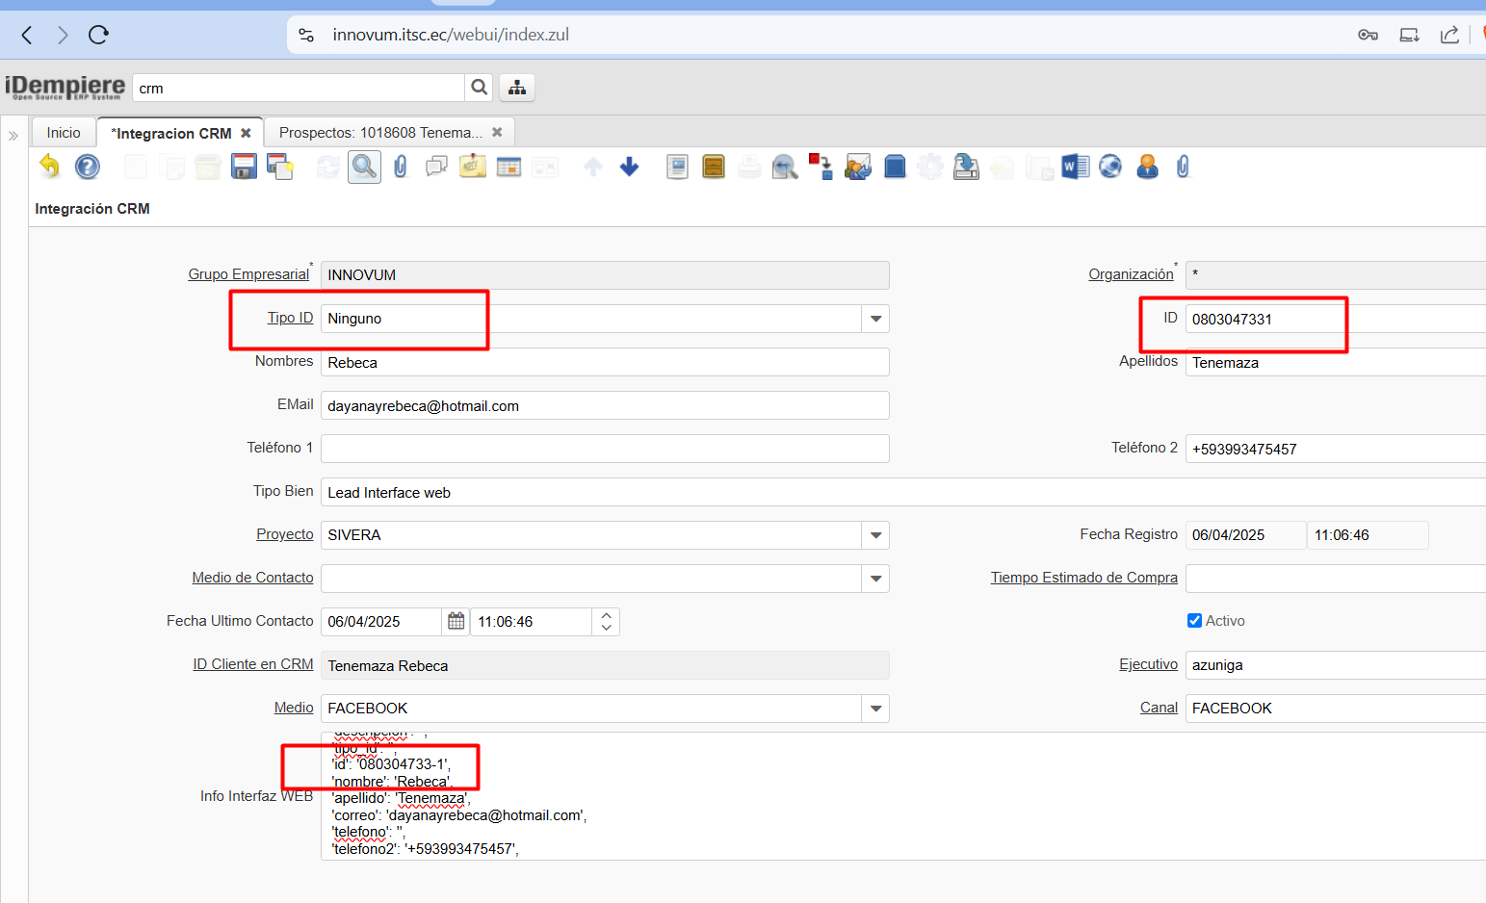Click the time spinner for Fecha Ultimo Contacto
This screenshot has width=1486, height=903.
[x=606, y=622]
